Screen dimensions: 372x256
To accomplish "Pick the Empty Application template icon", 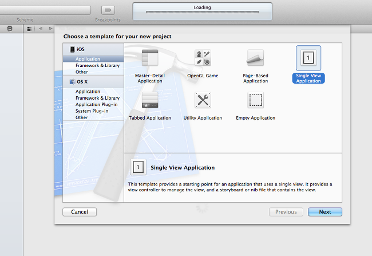I will 255,100.
